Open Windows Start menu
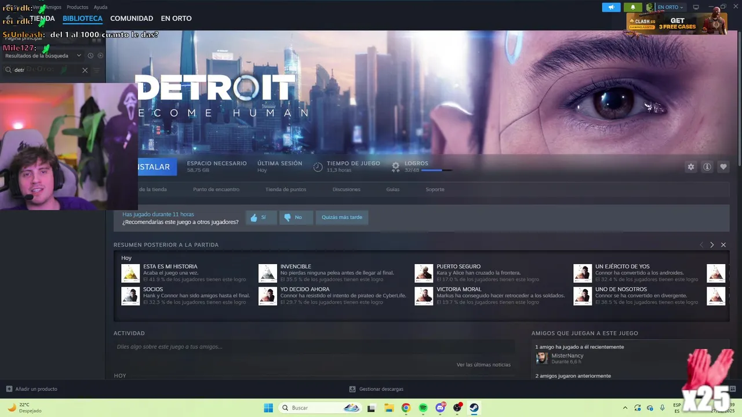The image size is (742, 417). pos(268,408)
